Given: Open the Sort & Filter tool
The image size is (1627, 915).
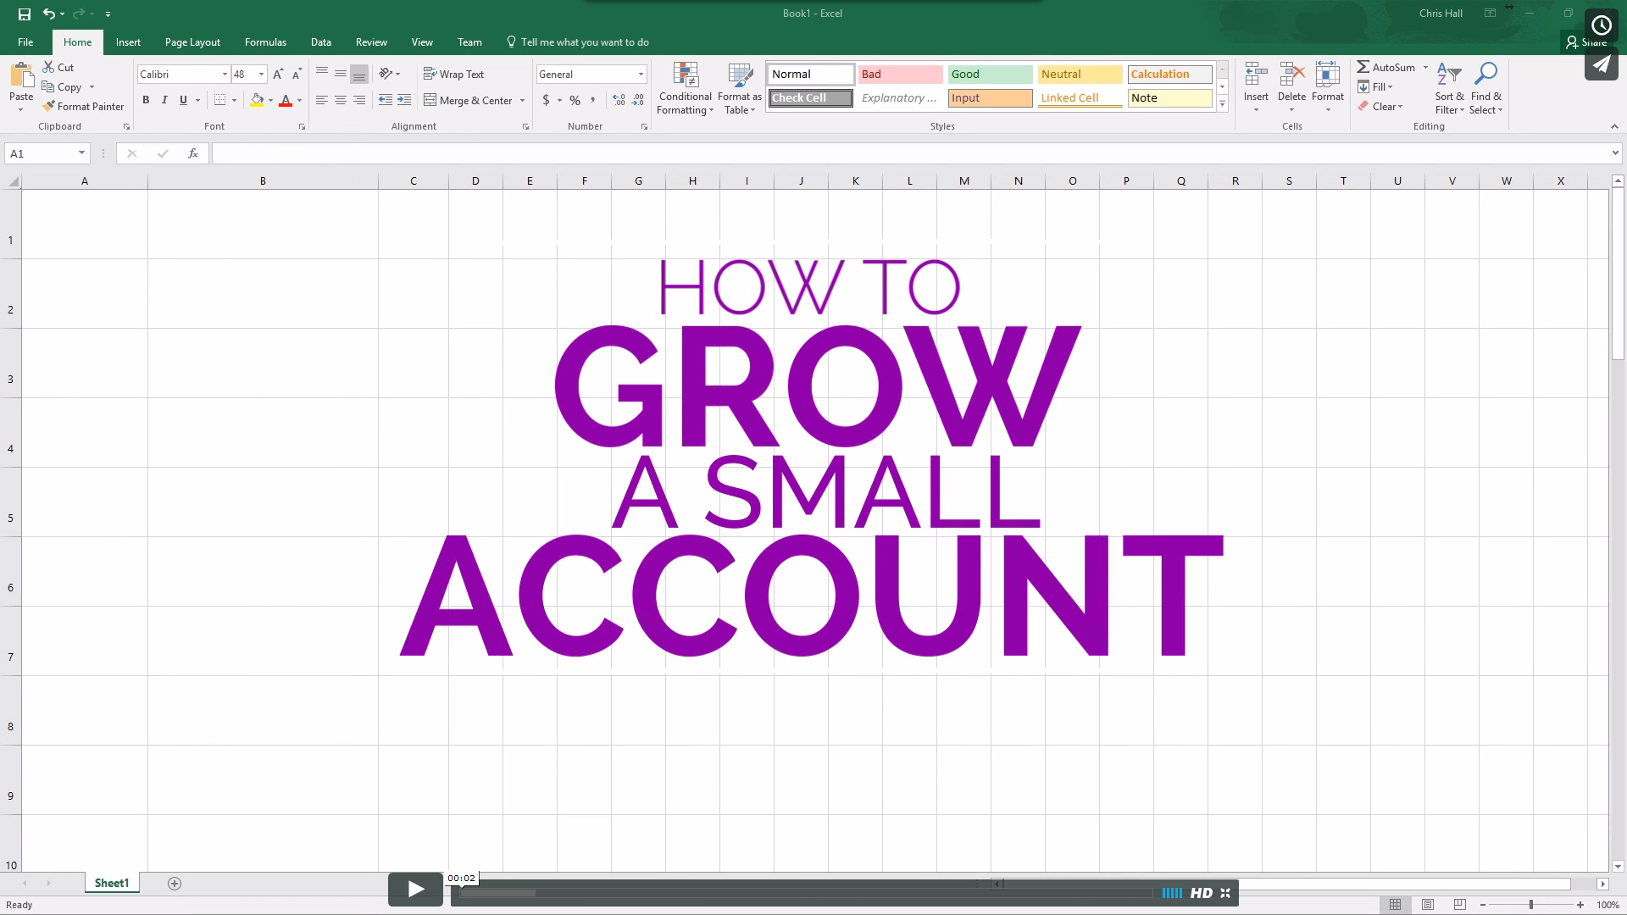Looking at the screenshot, I should click(1449, 88).
